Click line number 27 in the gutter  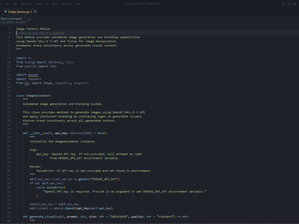pos(9,133)
